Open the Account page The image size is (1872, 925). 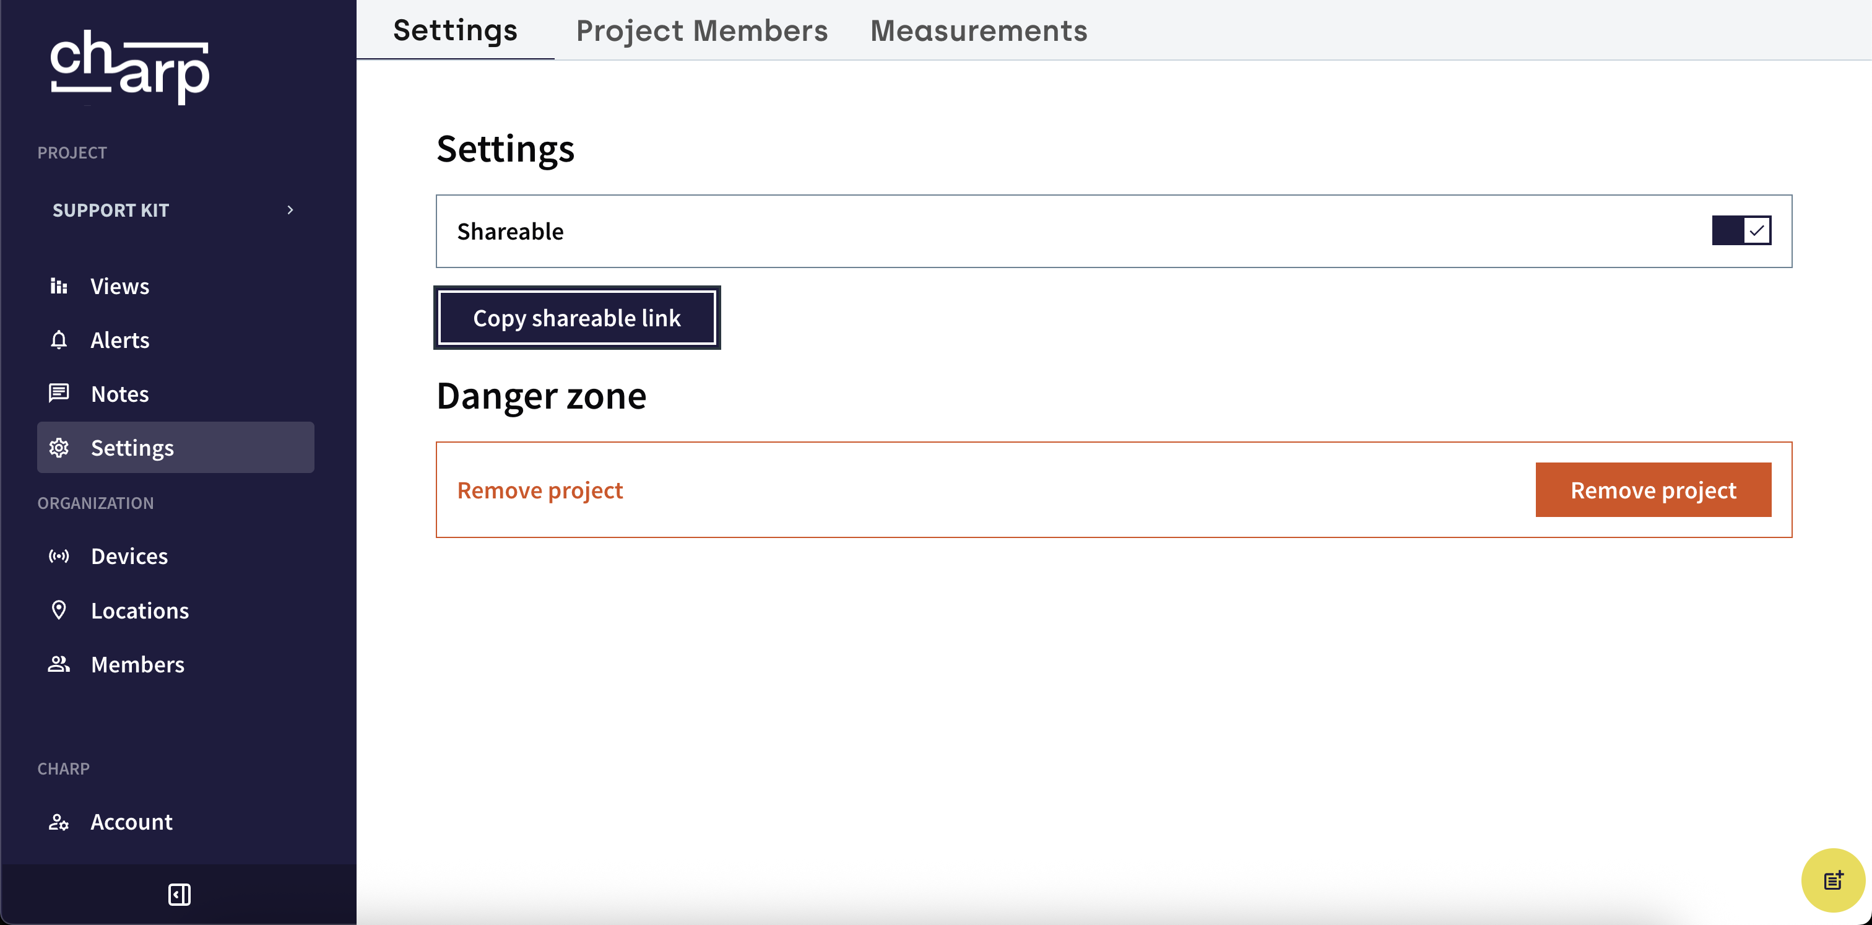click(175, 822)
